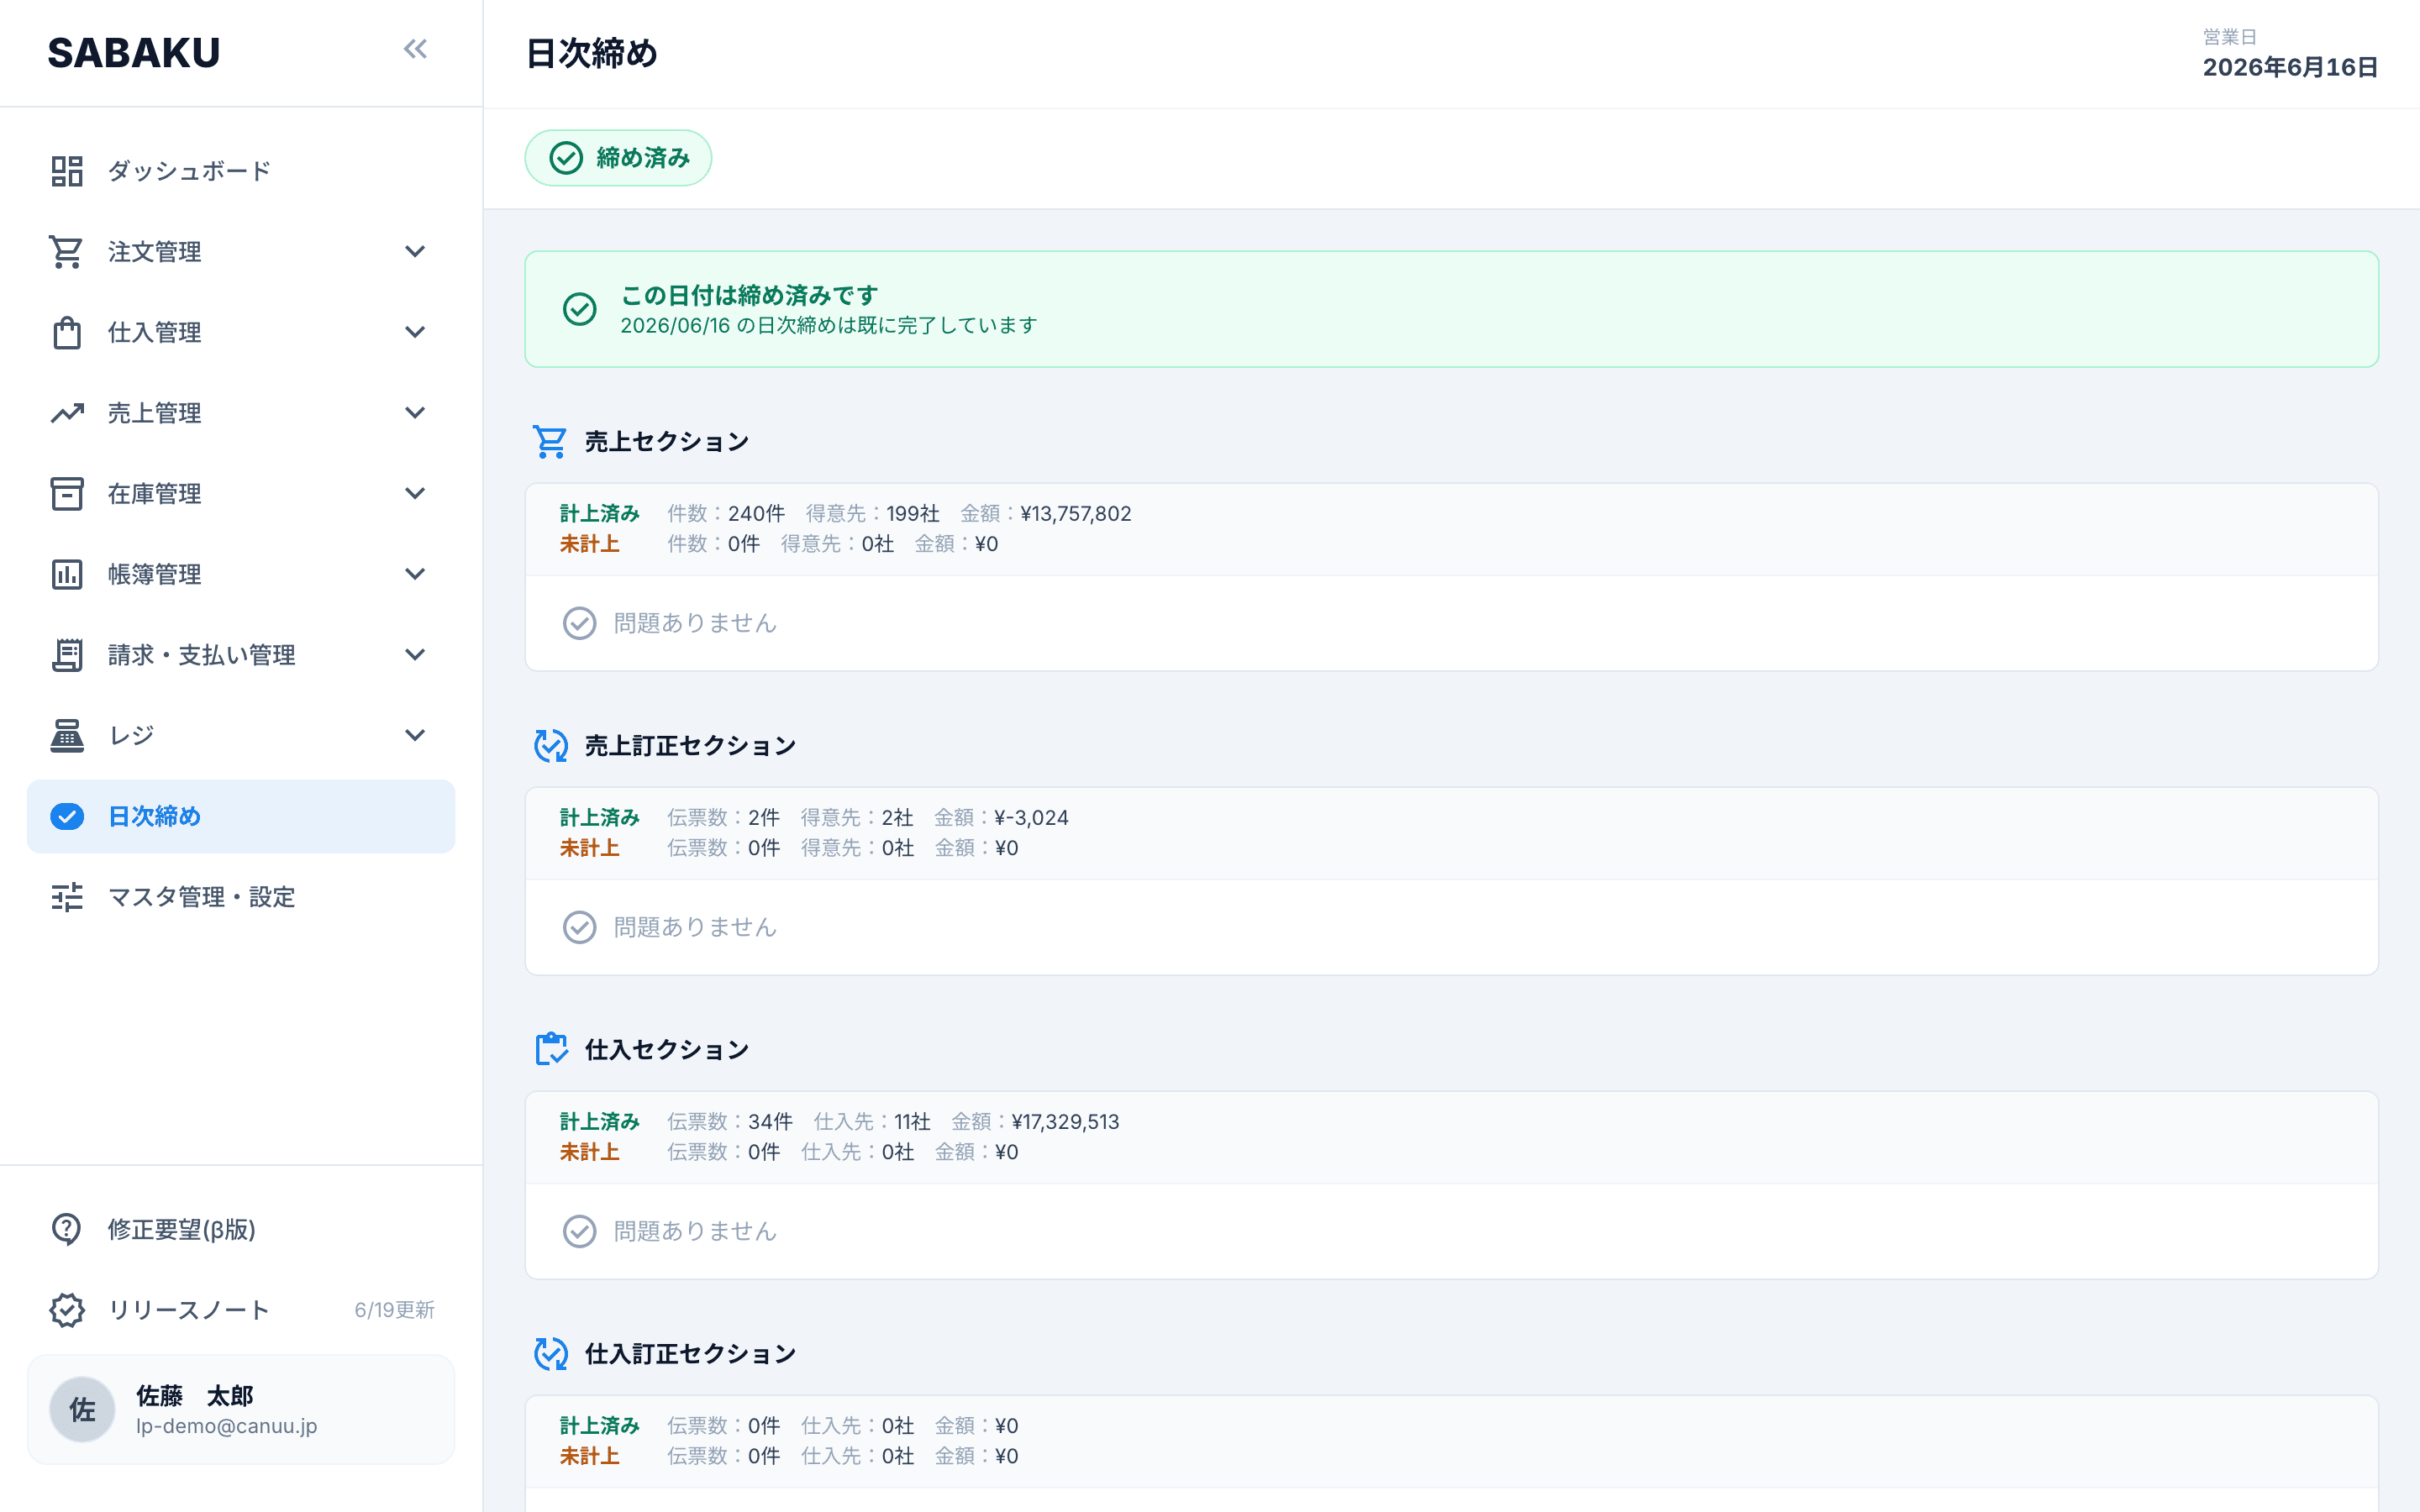Open 売上管理 menu label
This screenshot has width=2420, height=1512.
coord(155,413)
